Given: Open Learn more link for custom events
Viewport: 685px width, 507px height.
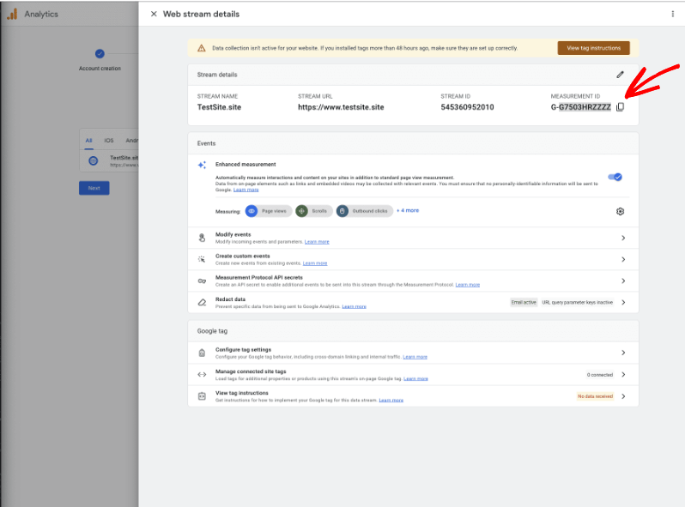Looking at the screenshot, I should [315, 263].
